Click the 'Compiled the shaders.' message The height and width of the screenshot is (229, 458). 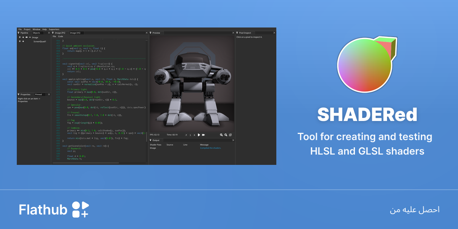pyautogui.click(x=210, y=148)
